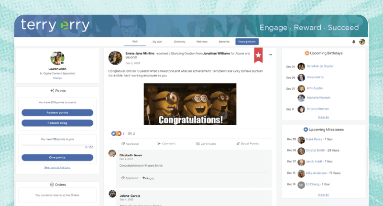Click View All under Upcoming Birthdays
Screen dimensions: 383x206
(323, 117)
